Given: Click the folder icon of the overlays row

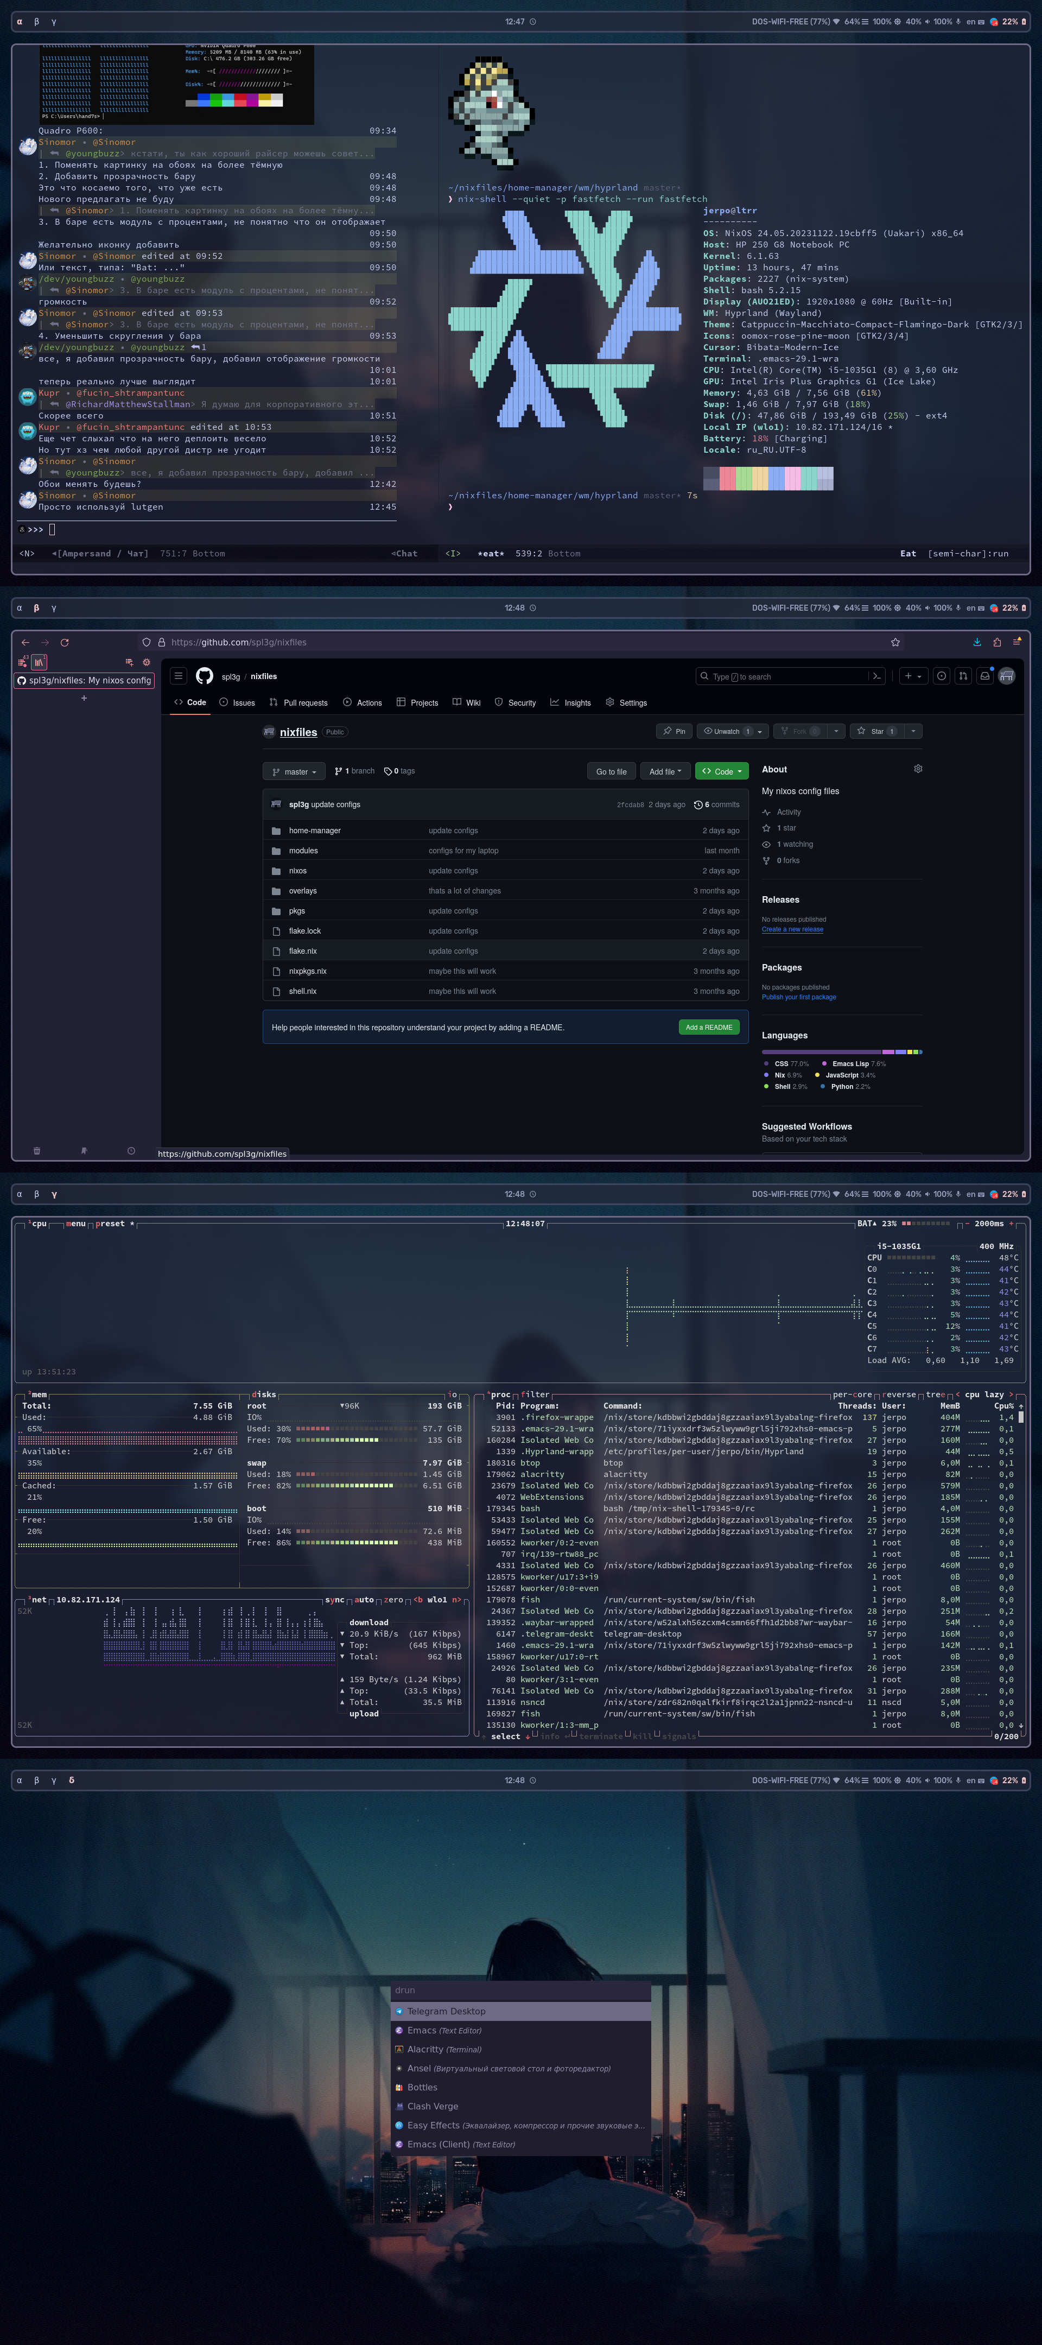Looking at the screenshot, I should pyautogui.click(x=277, y=891).
